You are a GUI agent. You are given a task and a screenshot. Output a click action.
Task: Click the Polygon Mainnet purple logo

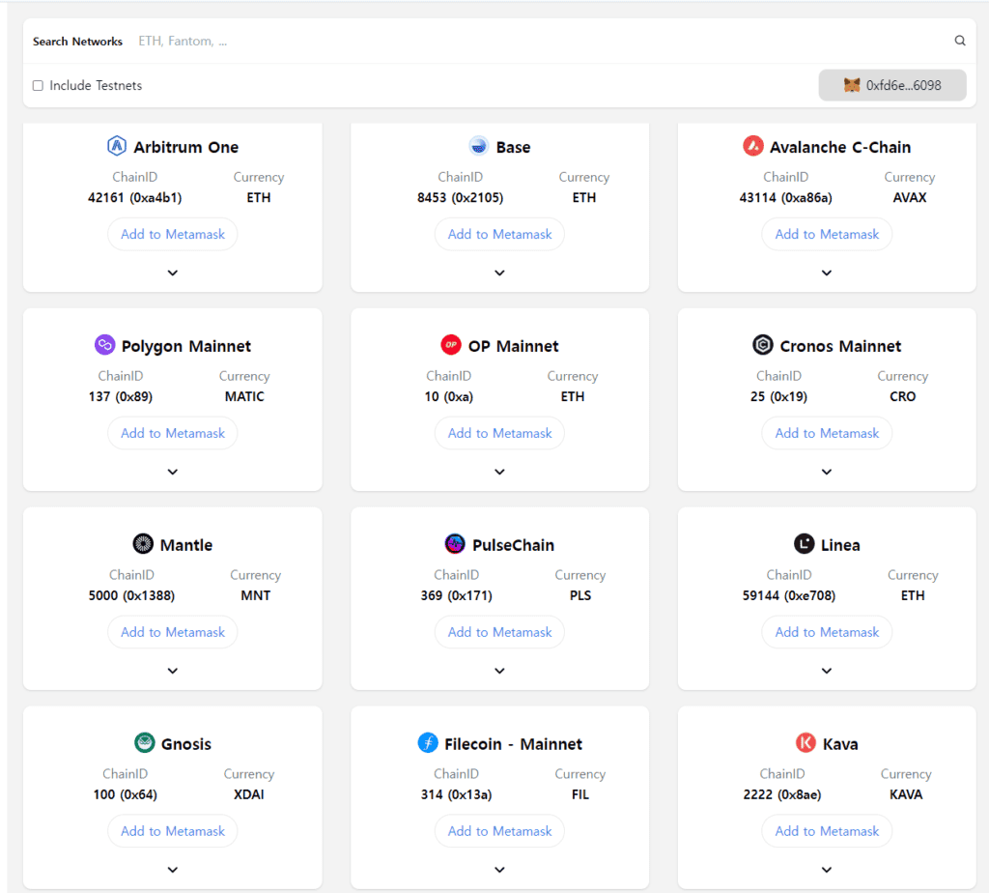click(x=104, y=344)
